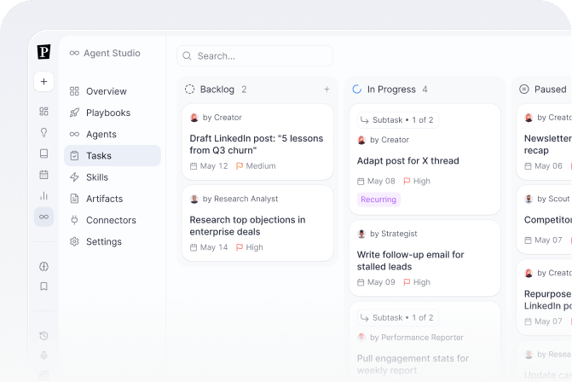Click the Performance Reporter avatar
This screenshot has width=572, height=382.
(361, 338)
